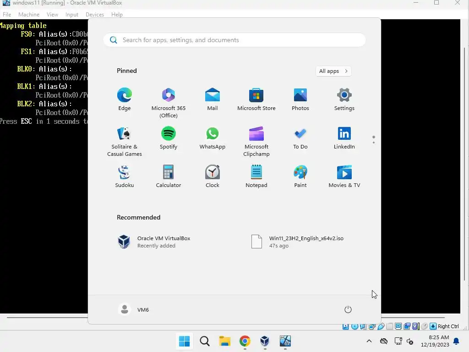The width and height of the screenshot is (469, 352).
Task: Switch to VirtualBox Manager on taskbar
Action: pos(265,341)
